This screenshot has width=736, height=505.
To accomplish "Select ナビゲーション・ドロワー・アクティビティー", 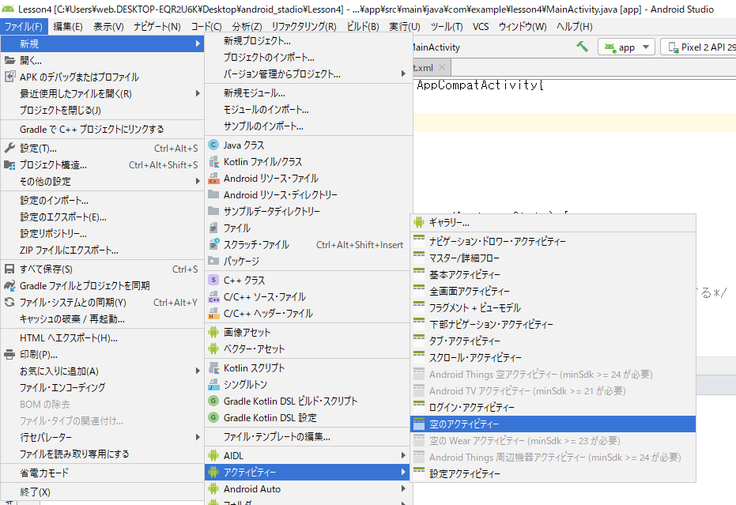I will click(x=553, y=242).
